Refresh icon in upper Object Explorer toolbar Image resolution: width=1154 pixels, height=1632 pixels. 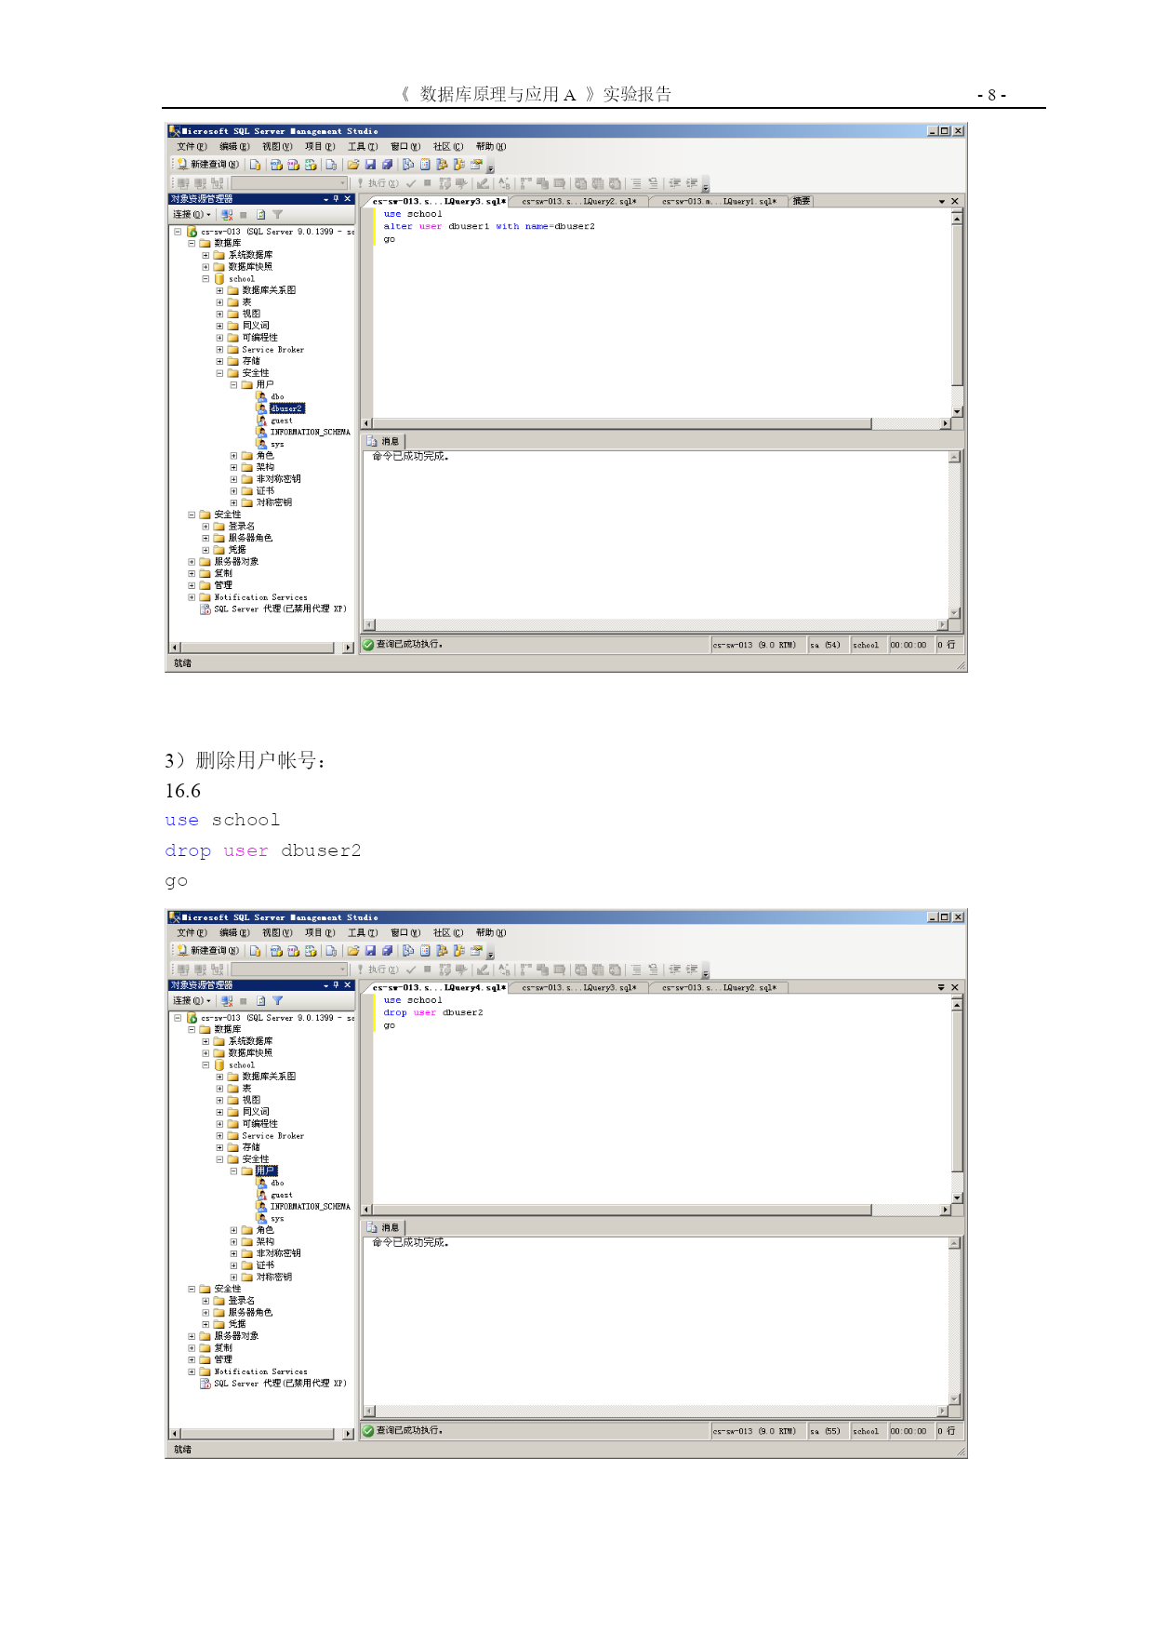pos(260,215)
